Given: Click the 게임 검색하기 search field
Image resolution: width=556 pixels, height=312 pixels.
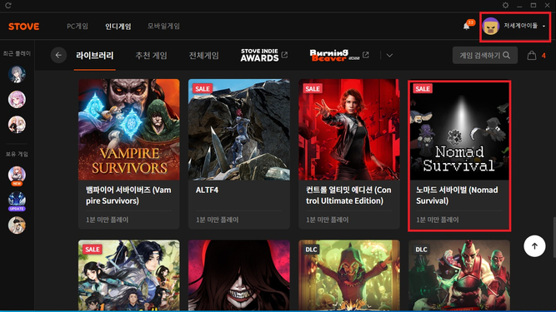Looking at the screenshot, I should click(484, 55).
